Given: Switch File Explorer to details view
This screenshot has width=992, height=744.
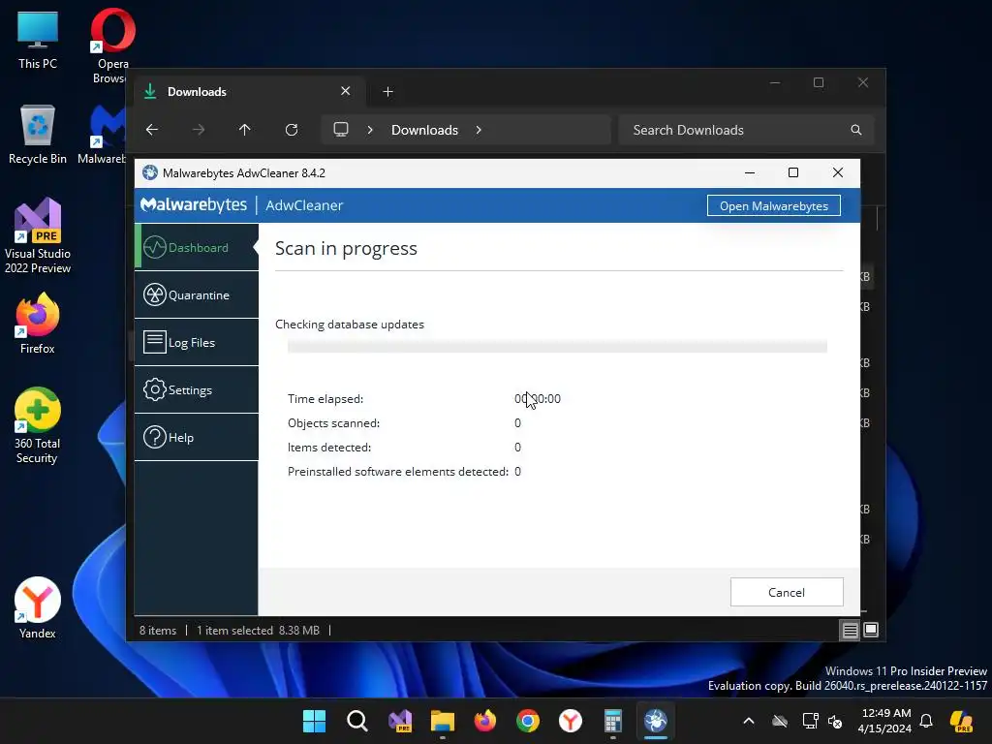Looking at the screenshot, I should 851,630.
